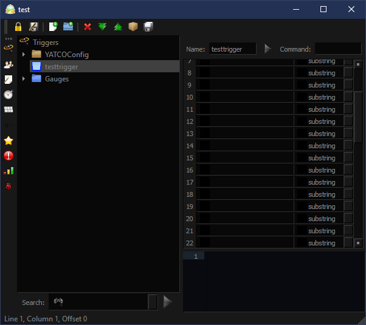Viewport: 366px width, 325px height.
Task: Click the arrow icon beside Name field
Action: 268,49
